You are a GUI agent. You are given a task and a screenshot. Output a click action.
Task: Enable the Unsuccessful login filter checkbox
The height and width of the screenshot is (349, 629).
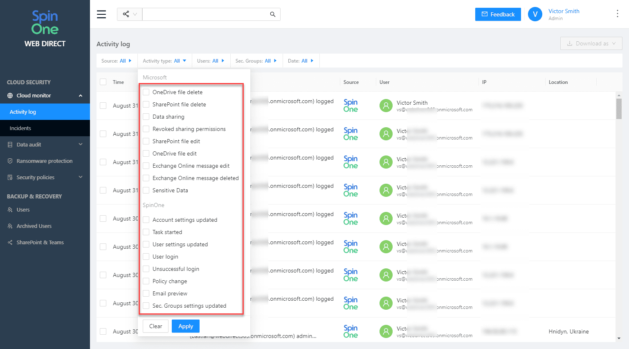tap(146, 269)
